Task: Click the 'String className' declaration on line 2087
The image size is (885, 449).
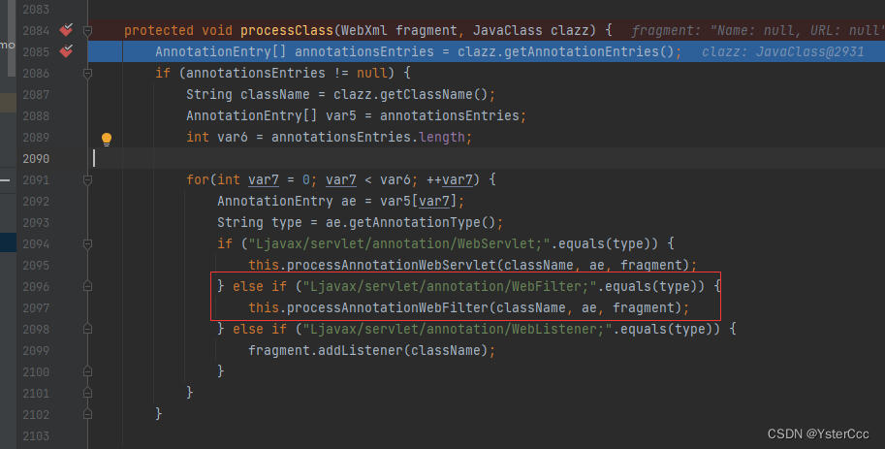Action: [248, 94]
